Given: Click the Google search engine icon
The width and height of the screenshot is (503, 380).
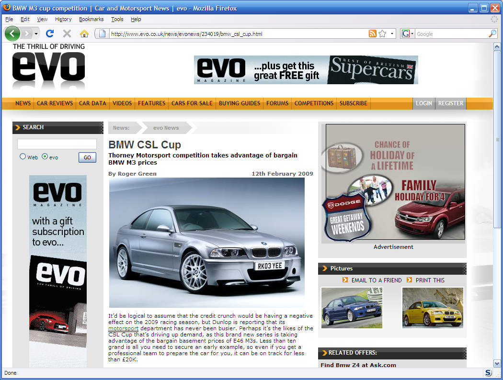Looking at the screenshot, I should (x=405, y=34).
